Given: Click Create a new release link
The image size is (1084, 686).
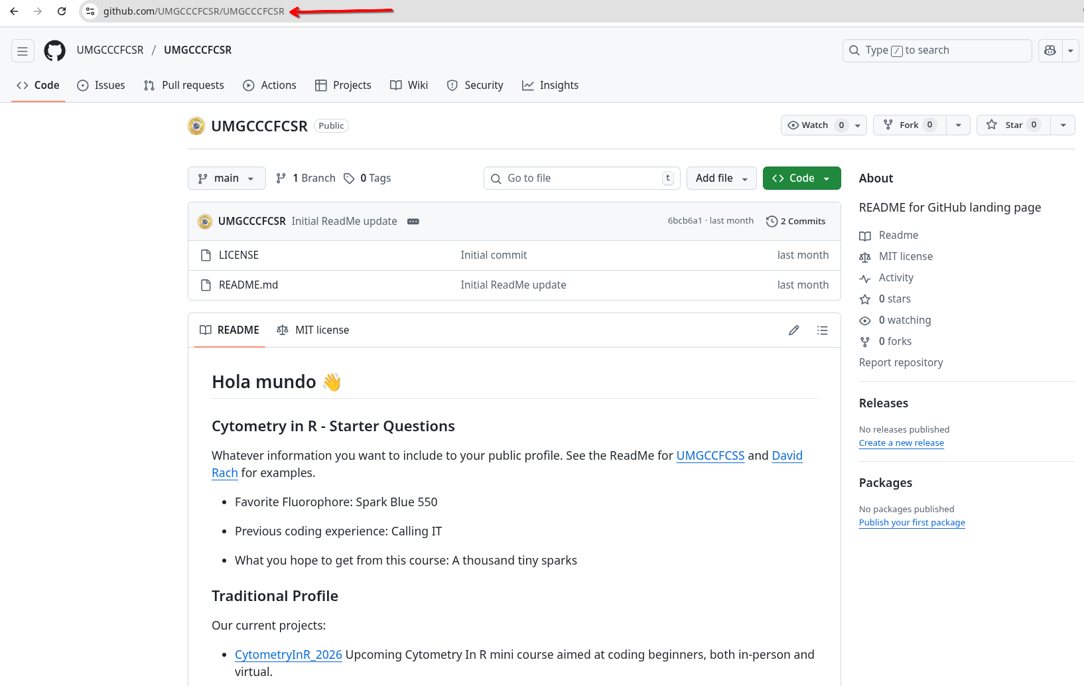Looking at the screenshot, I should click(x=901, y=443).
